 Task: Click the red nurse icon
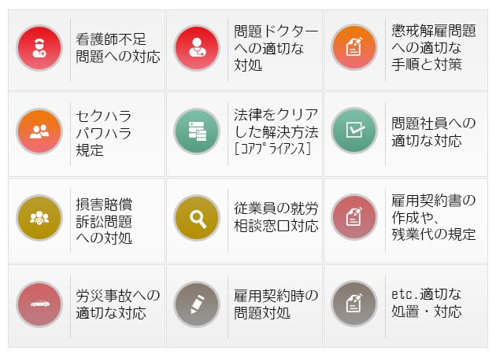(39, 48)
